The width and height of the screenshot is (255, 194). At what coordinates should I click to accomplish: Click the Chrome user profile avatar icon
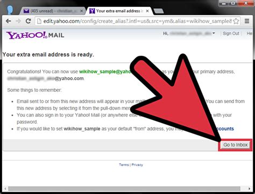pyautogui.click(x=10, y=10)
